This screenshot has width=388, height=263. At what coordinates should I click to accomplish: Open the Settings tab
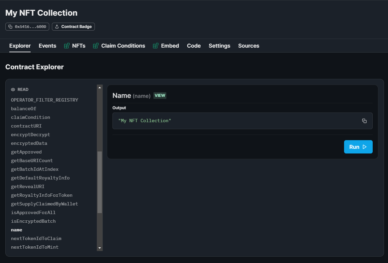pos(219,46)
